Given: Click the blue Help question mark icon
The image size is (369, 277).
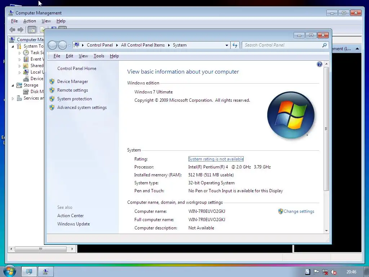Looking at the screenshot, I should 319,64.
